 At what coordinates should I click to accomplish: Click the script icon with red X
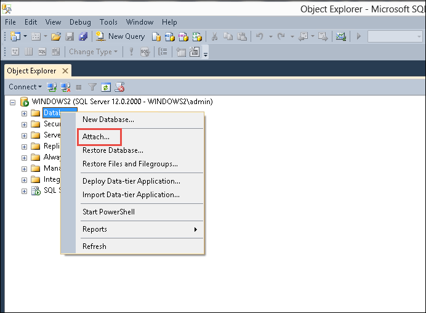point(119,87)
